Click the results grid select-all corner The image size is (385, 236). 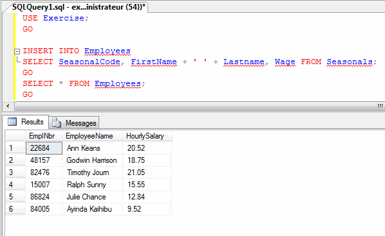pos(15,136)
